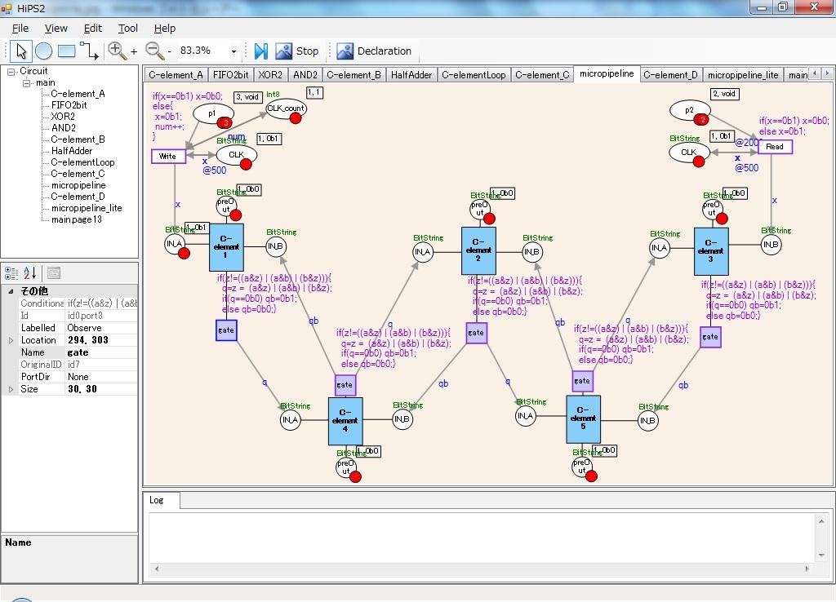Select micropipeline_lite in the circuit tree
Screen dimensions: 836x602
pos(87,208)
